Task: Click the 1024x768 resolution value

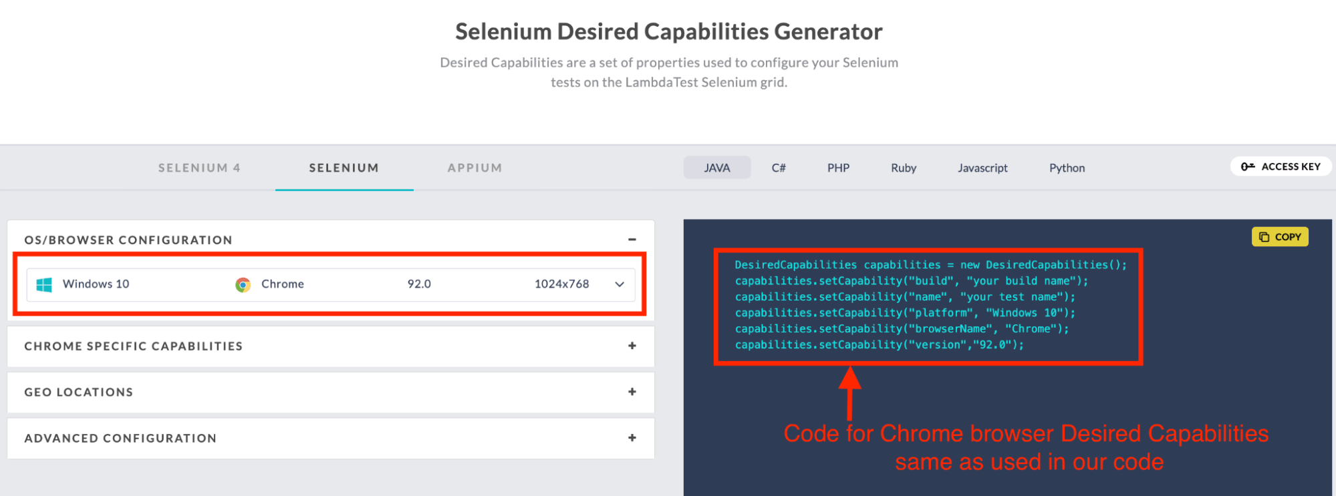Action: (562, 284)
